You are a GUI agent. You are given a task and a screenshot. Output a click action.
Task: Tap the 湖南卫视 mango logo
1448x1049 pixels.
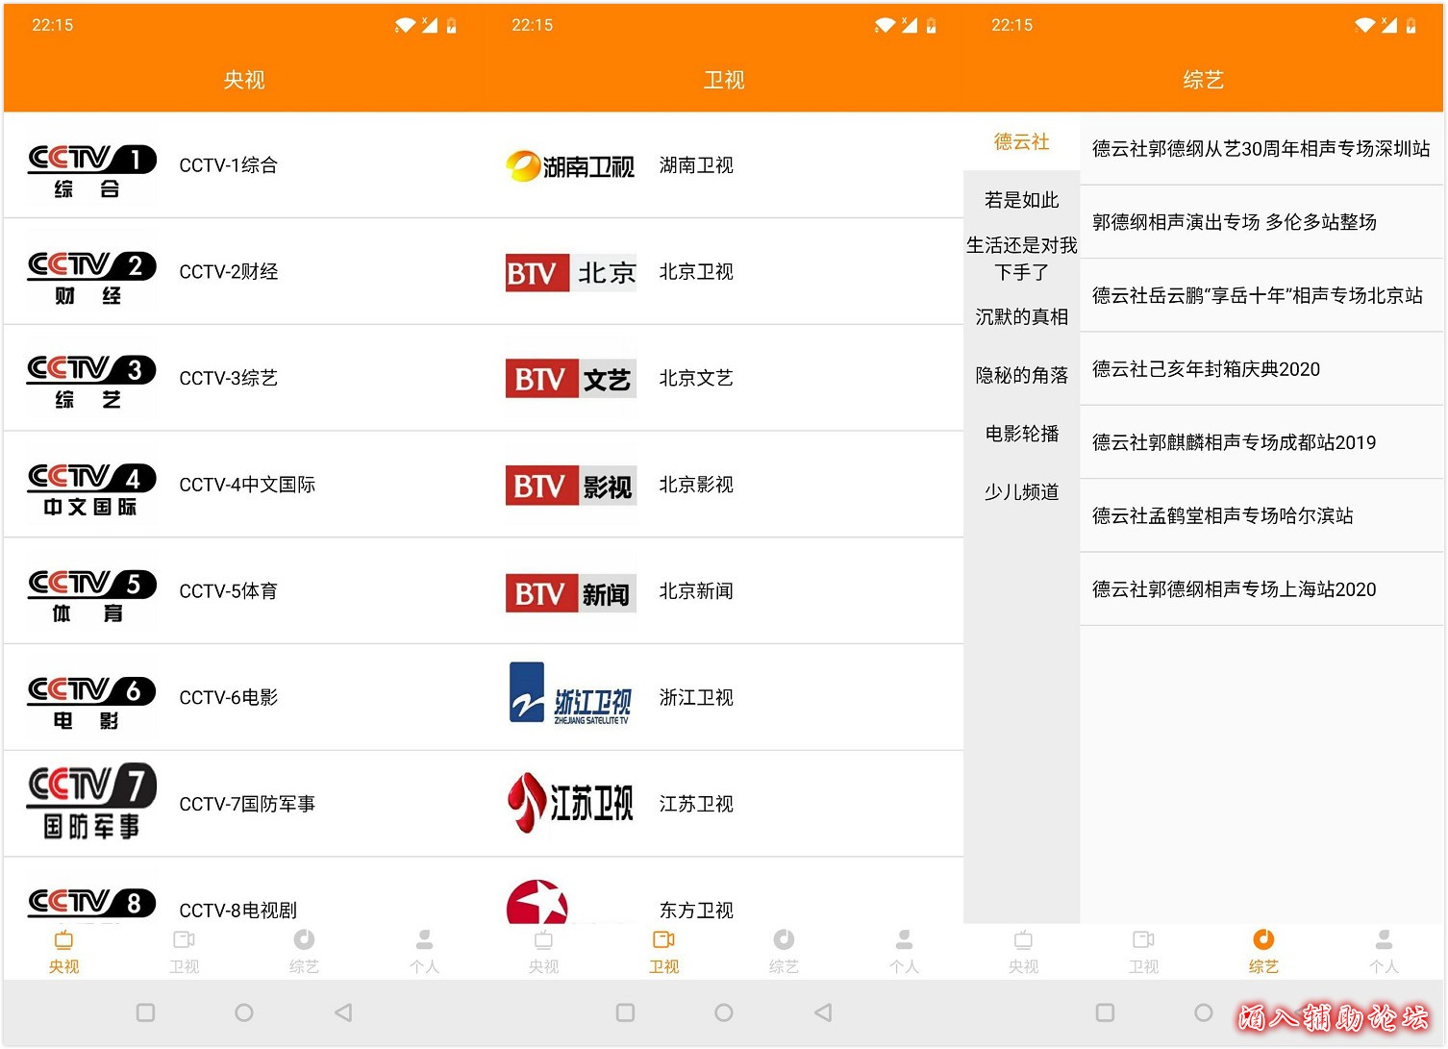(x=570, y=166)
